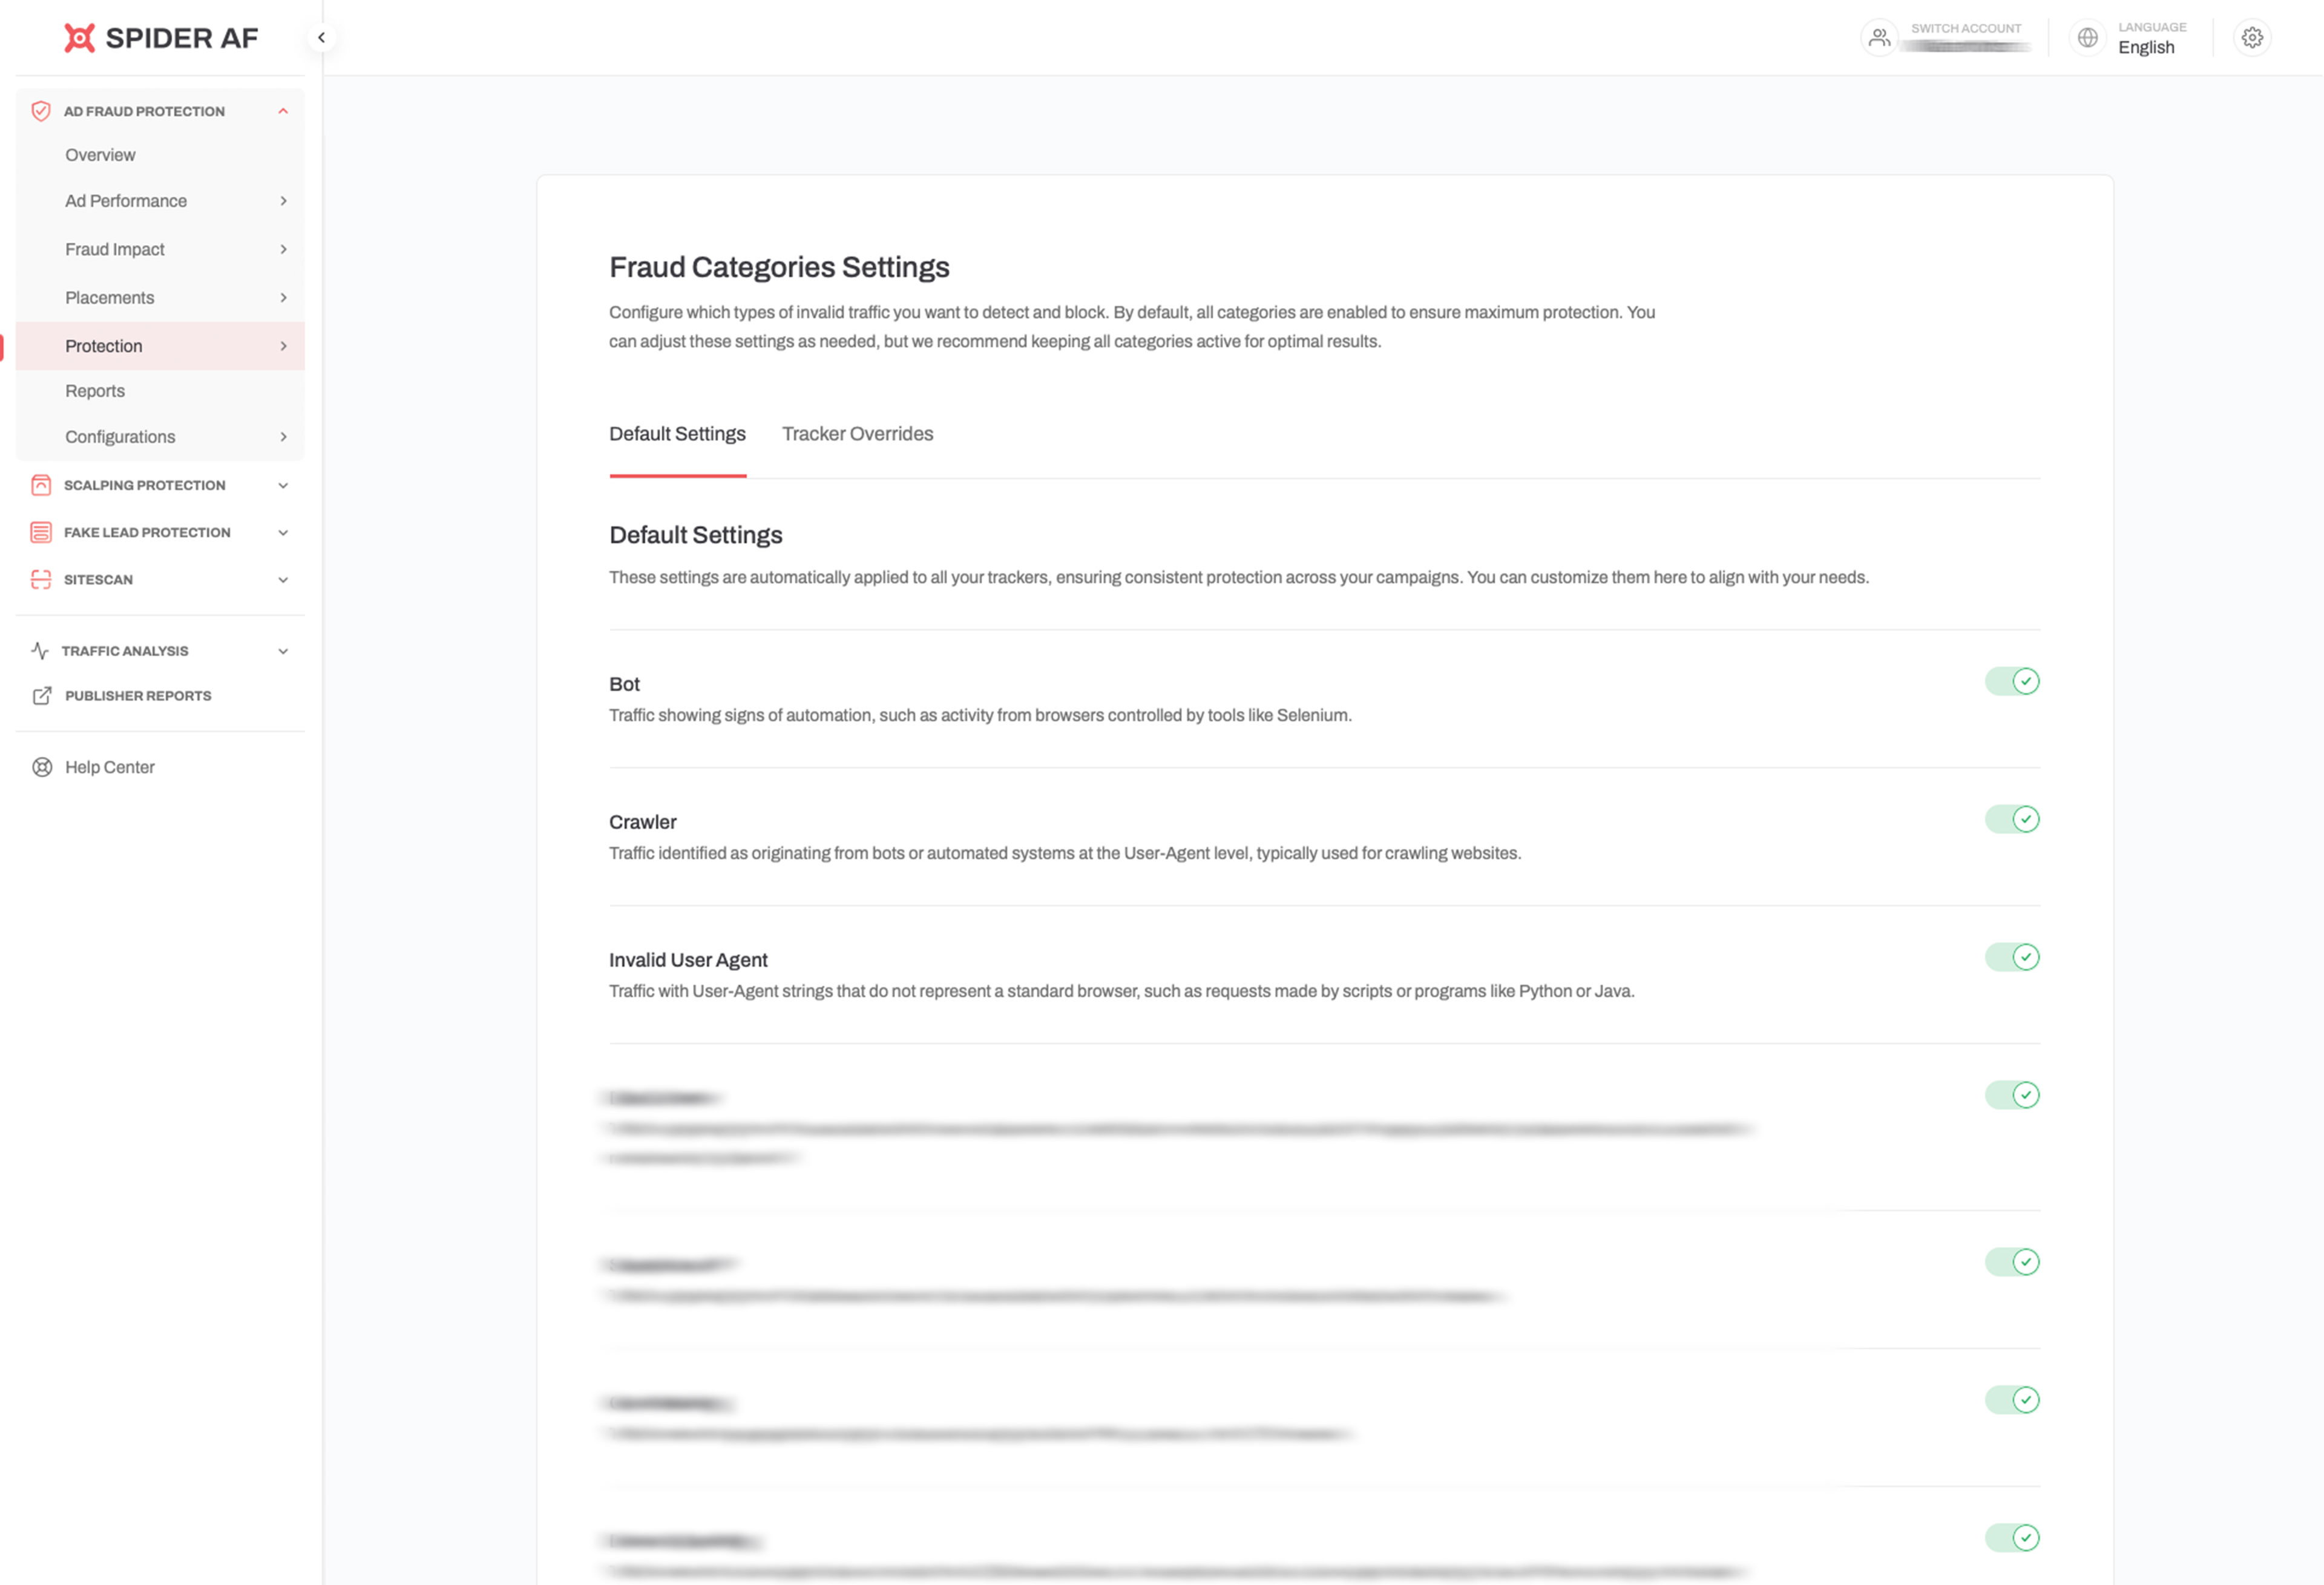Collapse the sidebar with the chevron button

point(322,37)
